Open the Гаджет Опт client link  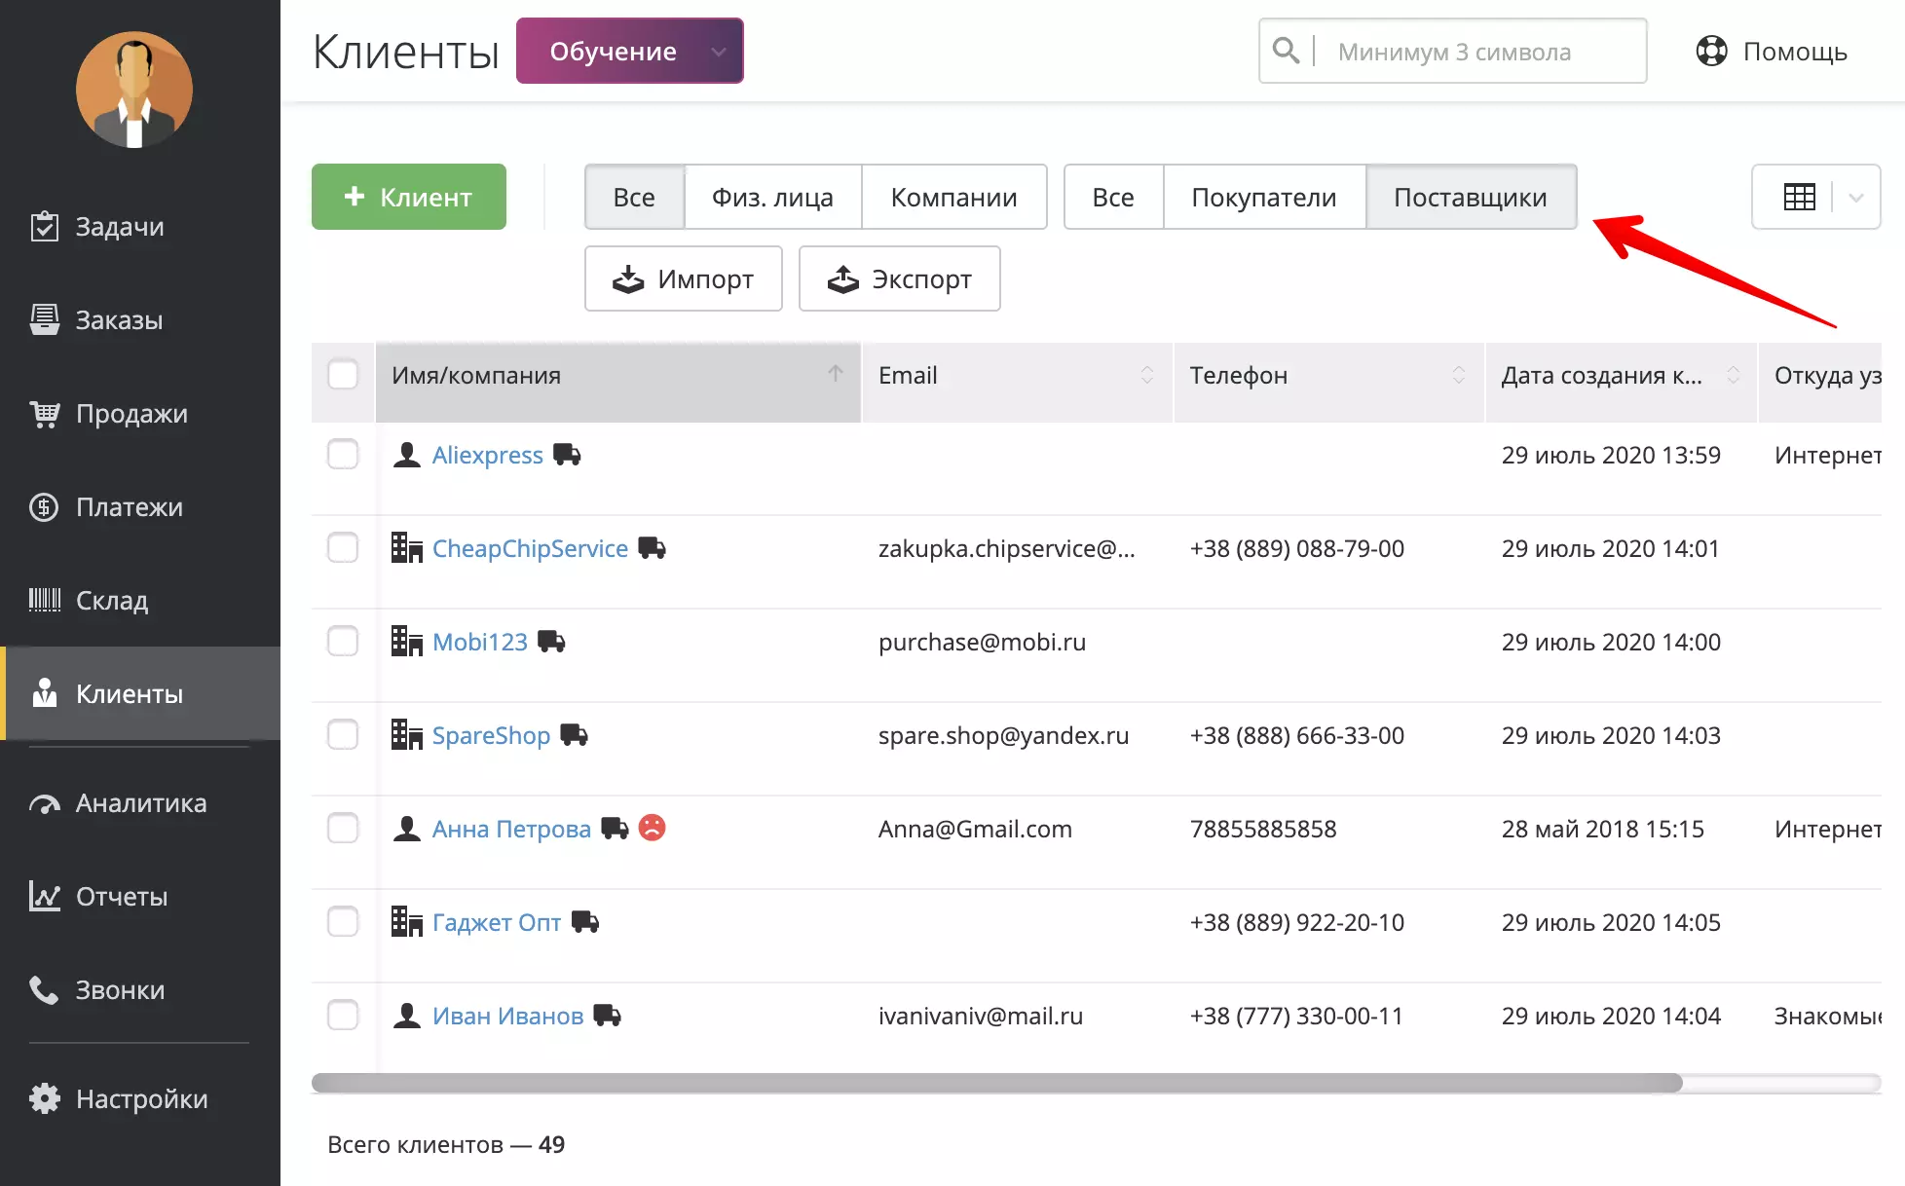tap(497, 922)
